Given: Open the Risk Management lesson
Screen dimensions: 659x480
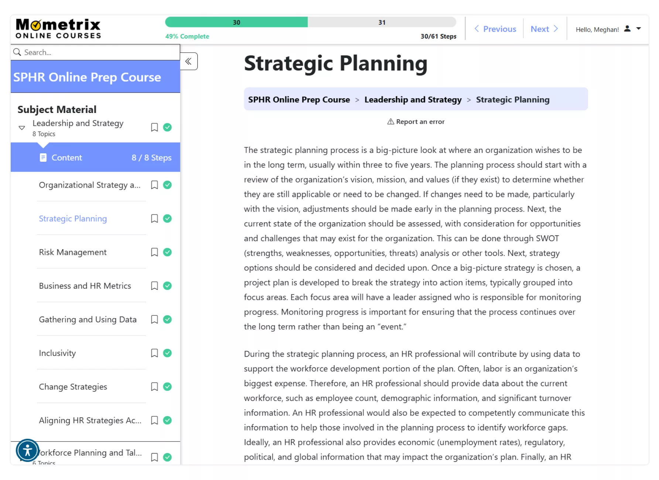Looking at the screenshot, I should click(73, 252).
